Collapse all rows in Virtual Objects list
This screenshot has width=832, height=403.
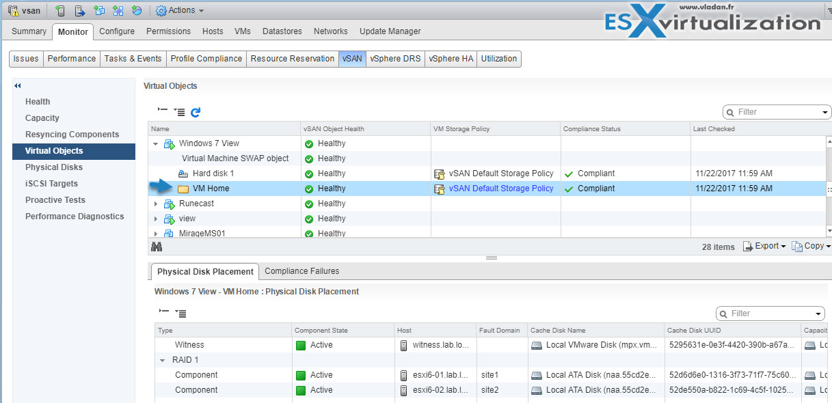point(163,111)
